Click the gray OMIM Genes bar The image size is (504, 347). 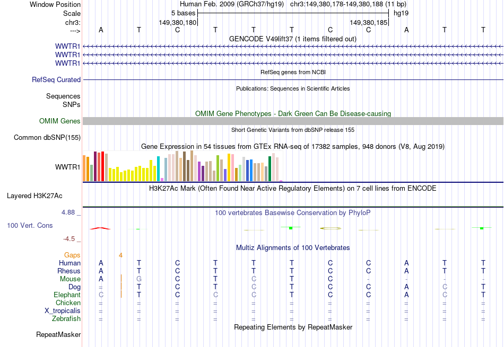click(x=293, y=121)
